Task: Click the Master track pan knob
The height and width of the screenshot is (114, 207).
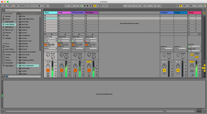Action: (x=192, y=66)
